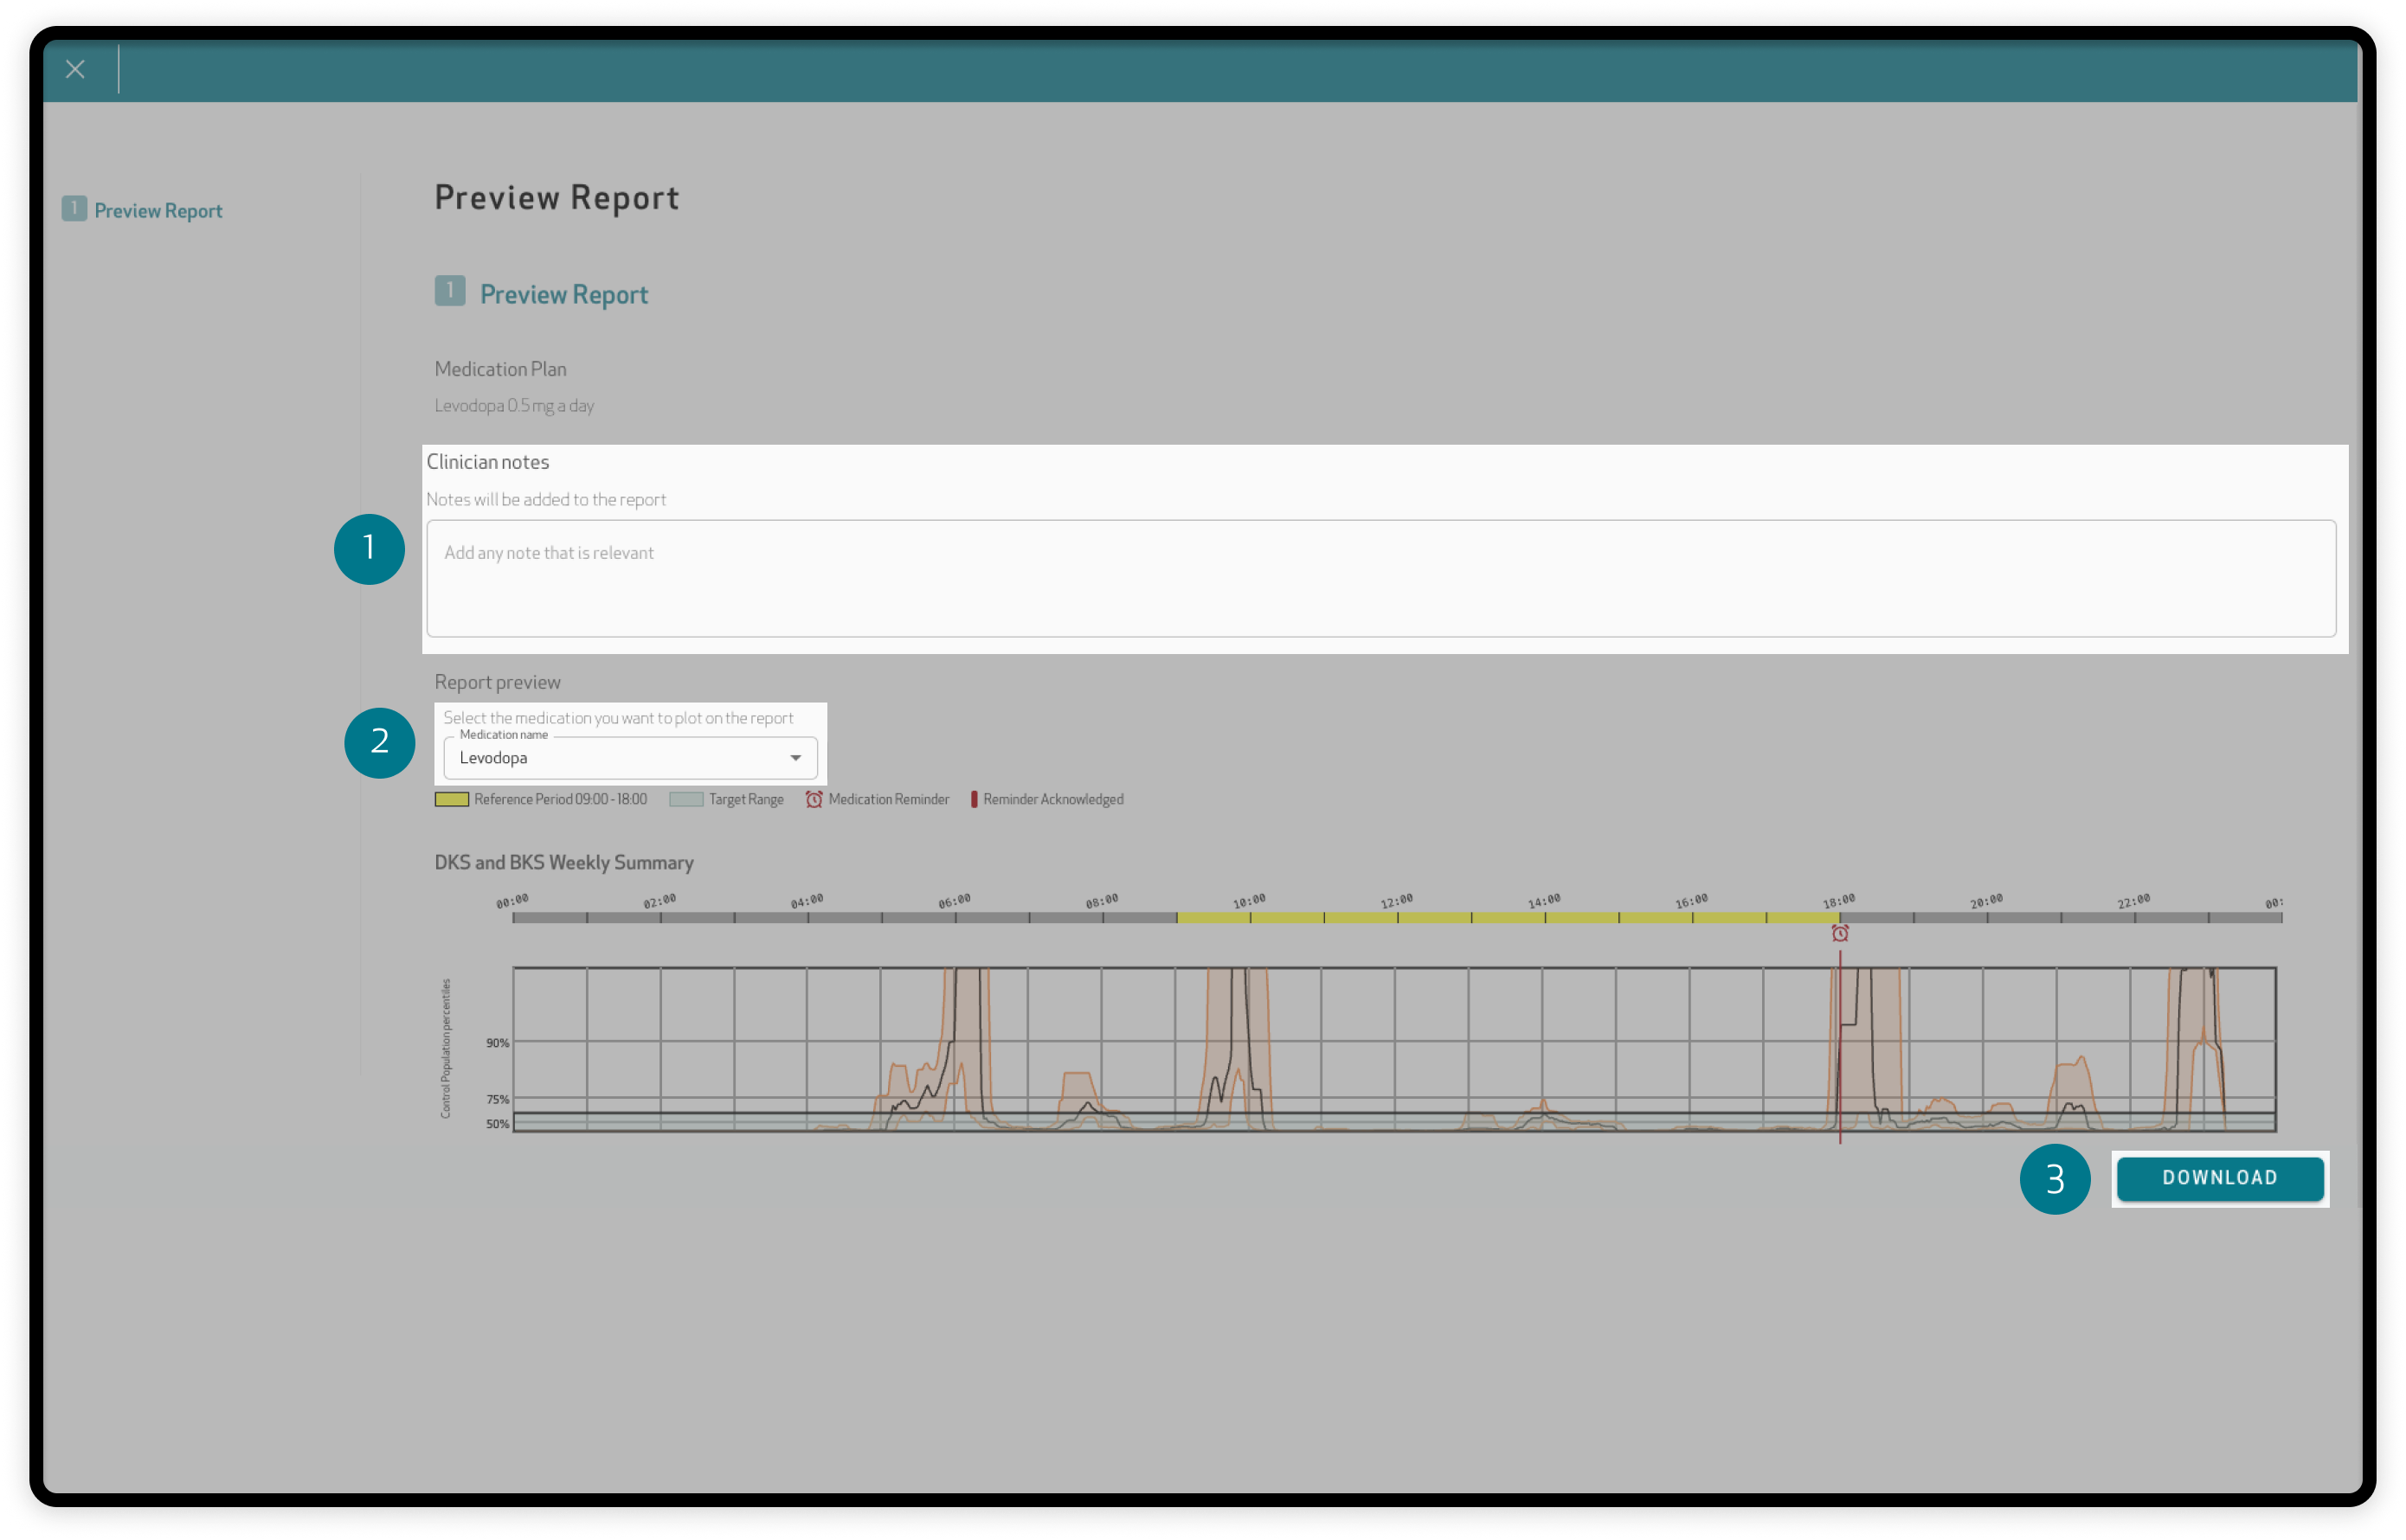This screenshot has width=2406, height=1540.
Task: Open the Medication name dropdown
Action: click(630, 758)
